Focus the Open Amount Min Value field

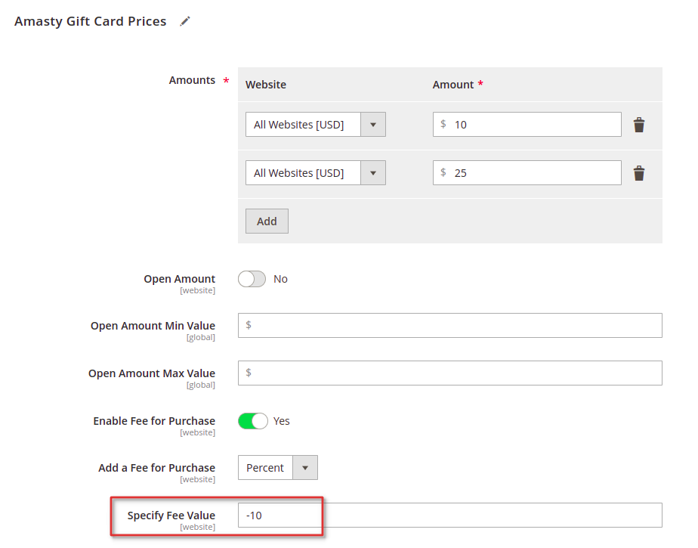pos(450,325)
